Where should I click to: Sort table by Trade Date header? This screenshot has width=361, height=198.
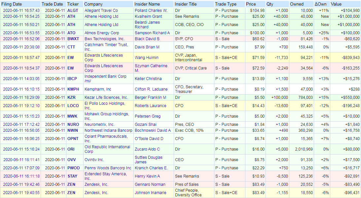(x=52, y=4)
